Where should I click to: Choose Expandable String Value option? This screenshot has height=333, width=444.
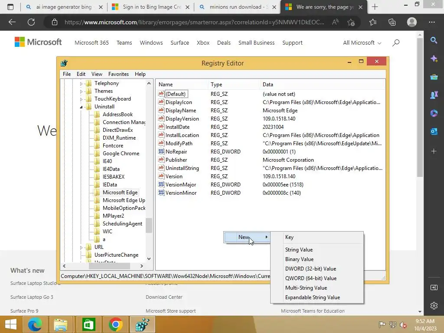coord(317,297)
